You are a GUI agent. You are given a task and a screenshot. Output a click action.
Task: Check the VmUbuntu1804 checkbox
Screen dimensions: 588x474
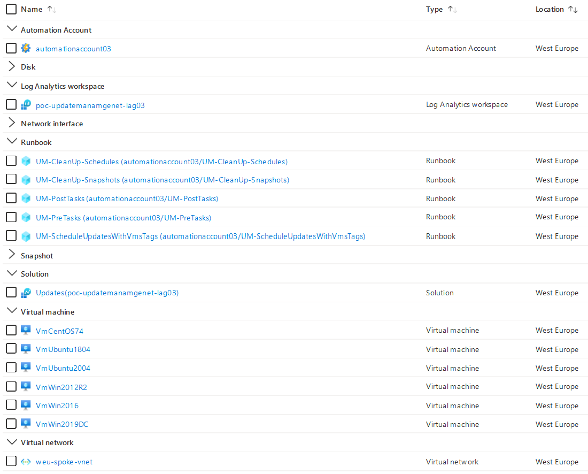[11, 348]
